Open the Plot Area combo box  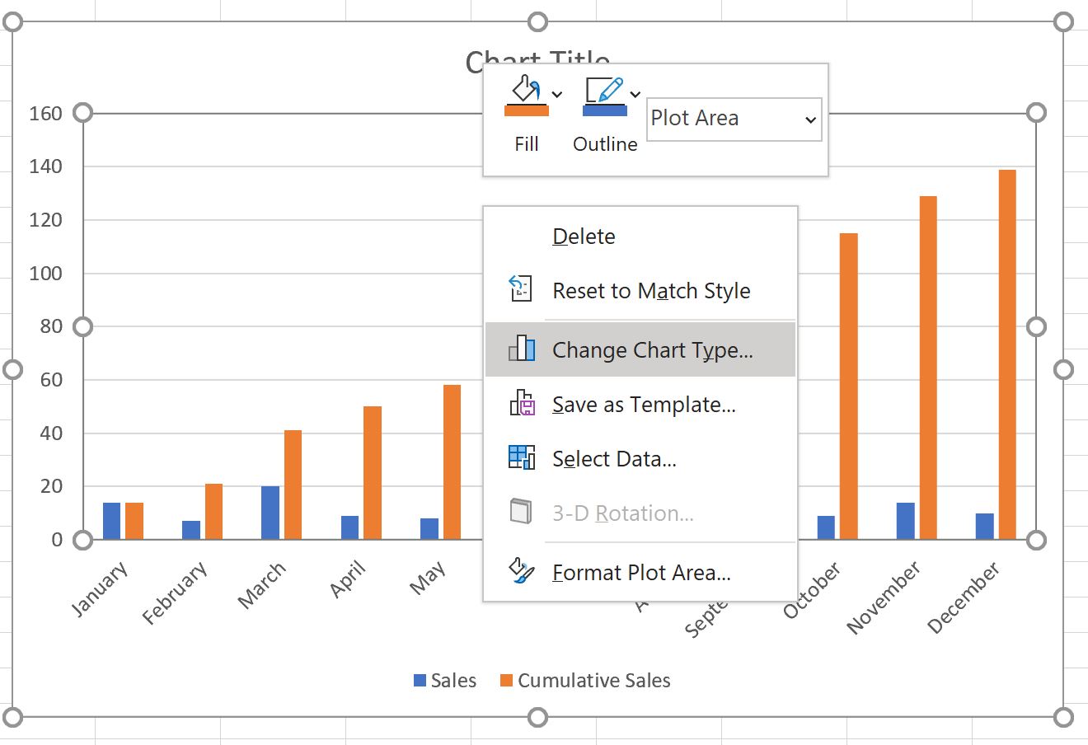click(x=733, y=119)
